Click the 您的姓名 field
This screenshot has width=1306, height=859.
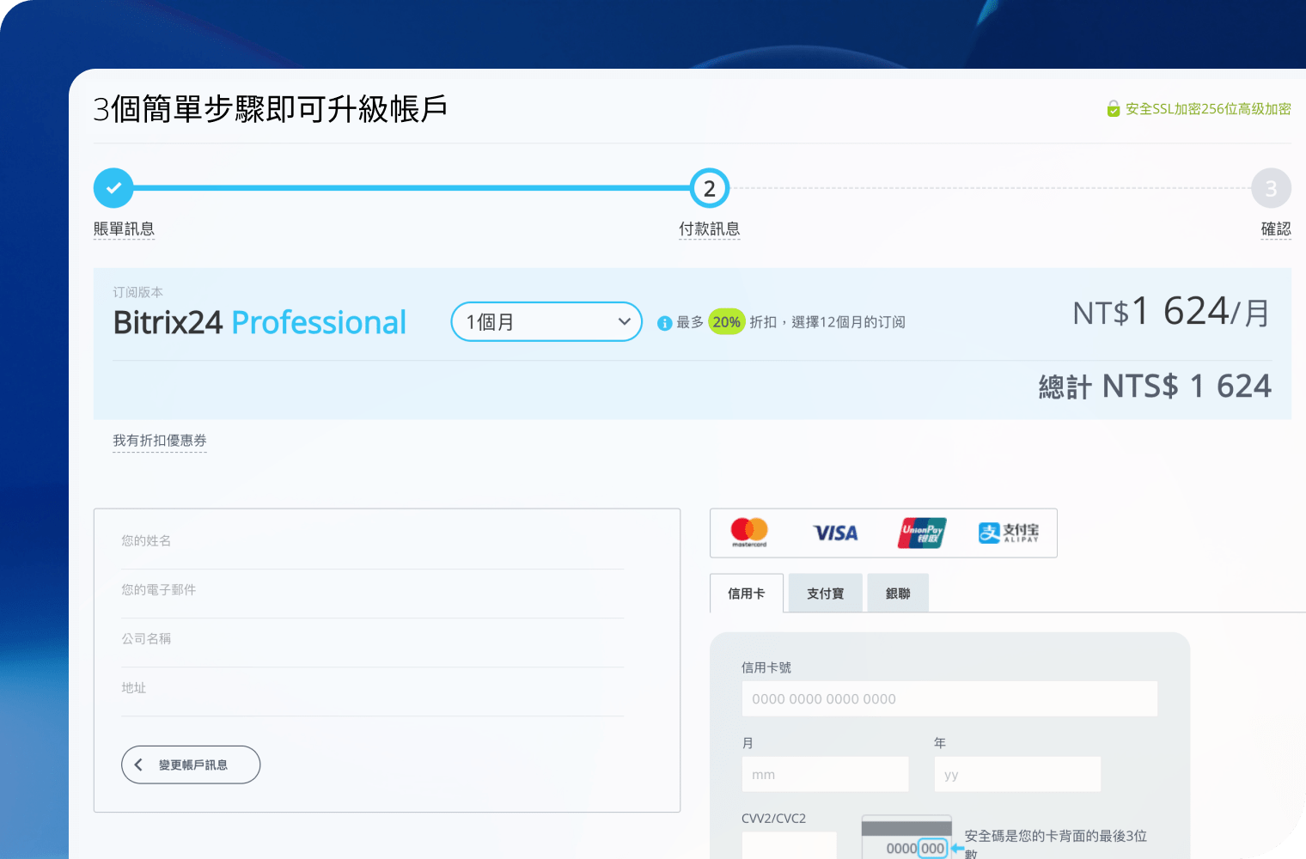pos(373,541)
